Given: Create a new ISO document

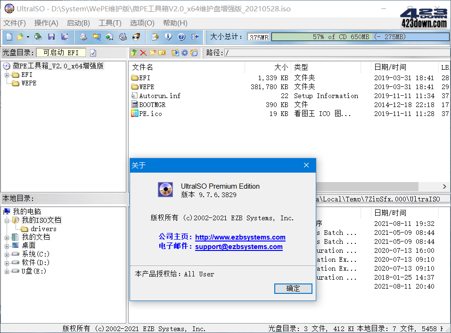Looking at the screenshot, I should click(x=8, y=37).
